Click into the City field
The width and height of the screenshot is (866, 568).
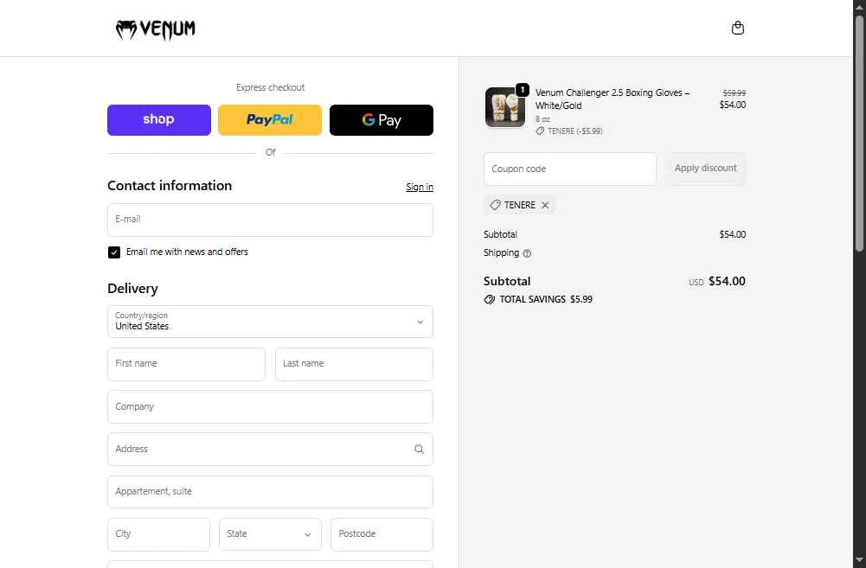pos(158,534)
